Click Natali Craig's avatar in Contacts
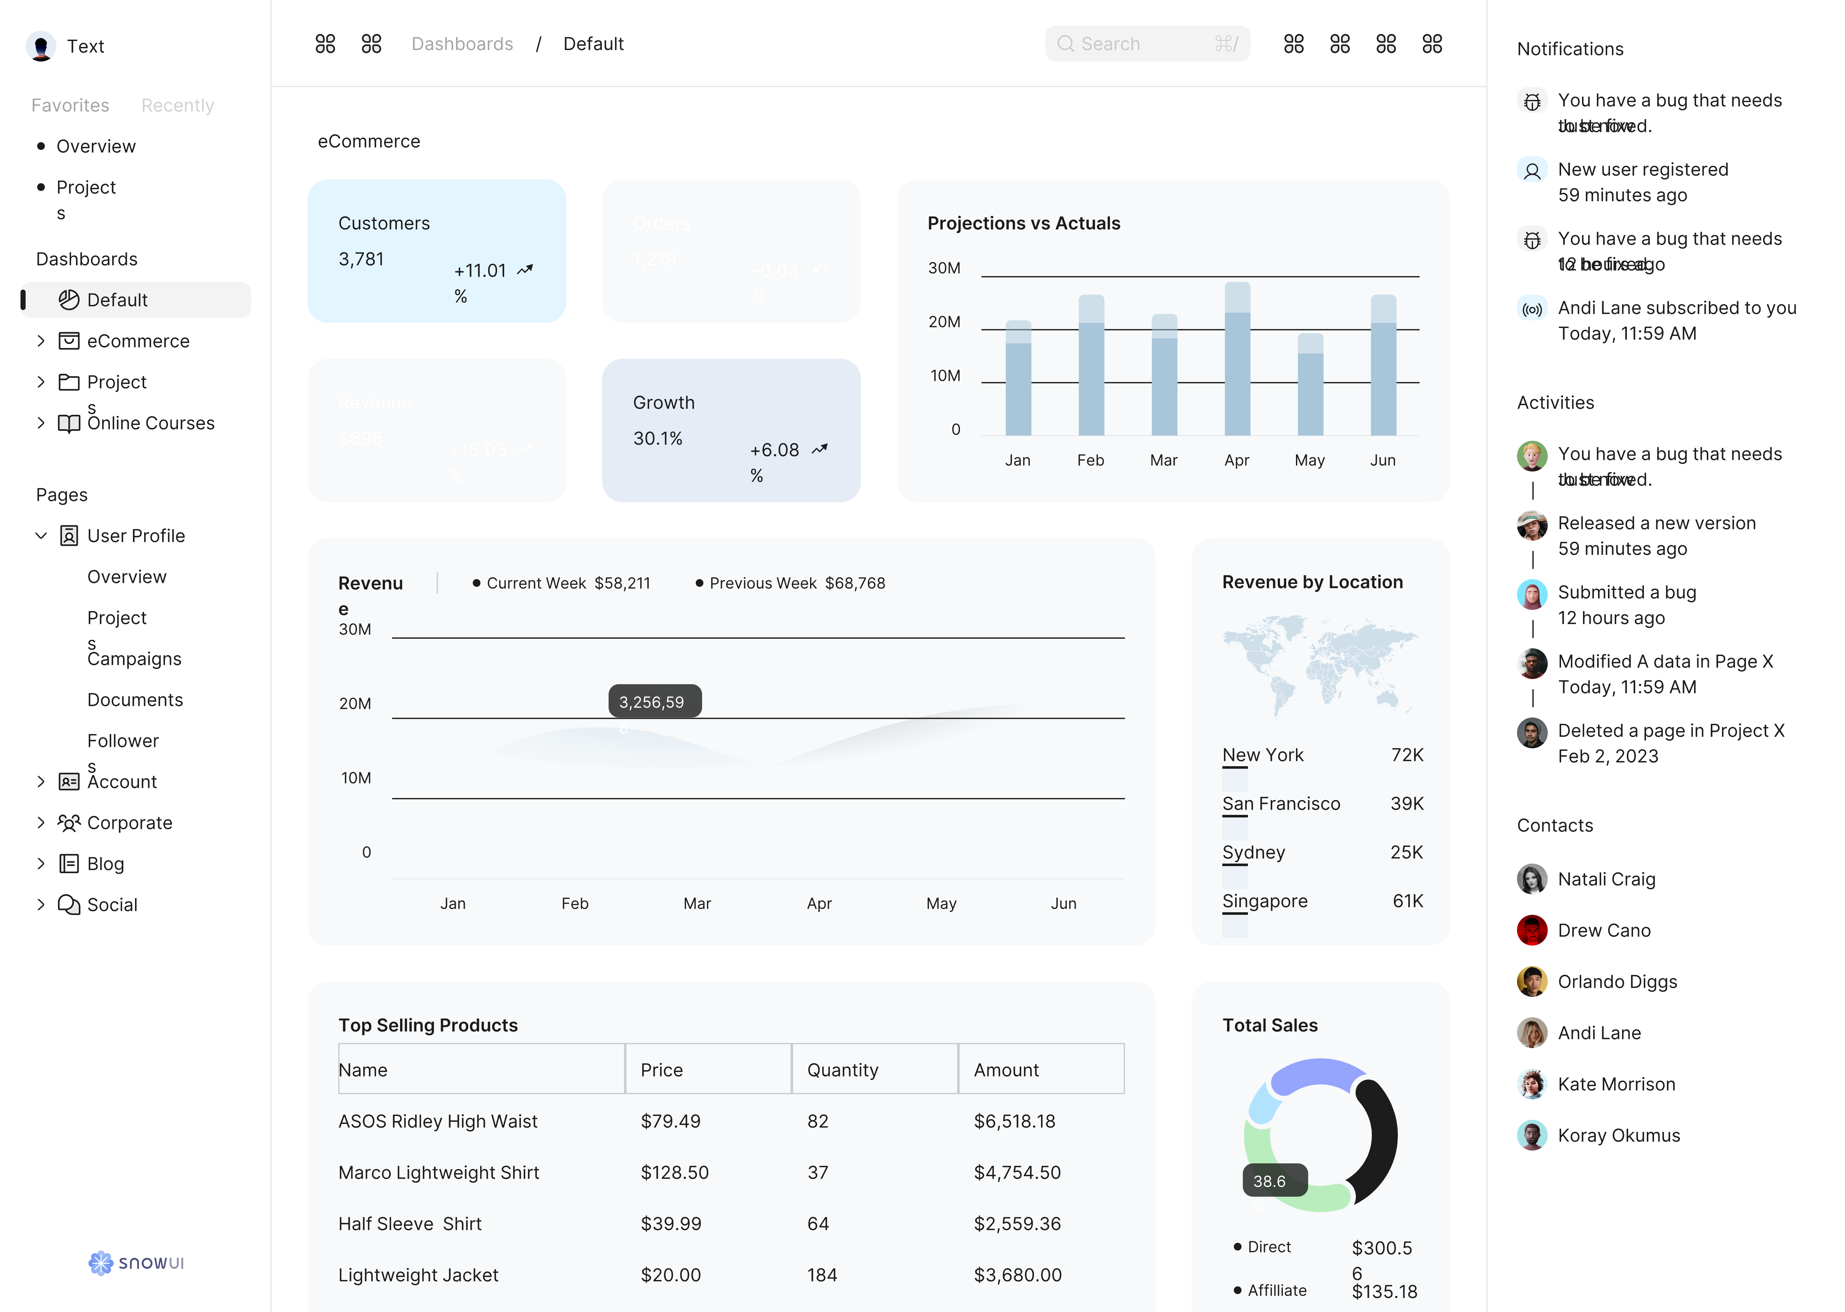 coord(1532,879)
